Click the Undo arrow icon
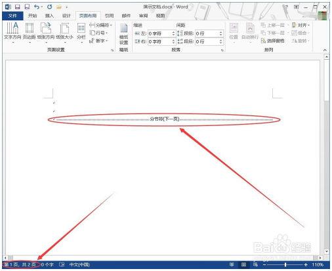This screenshot has width=332, height=271. click(37, 7)
